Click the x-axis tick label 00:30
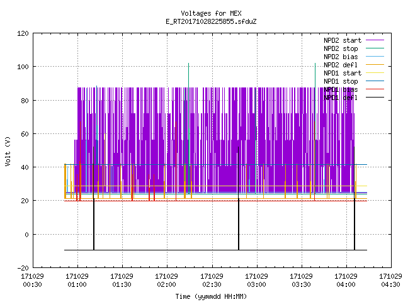Image resolution: width=403 pixels, height=302 pixels. point(32,285)
